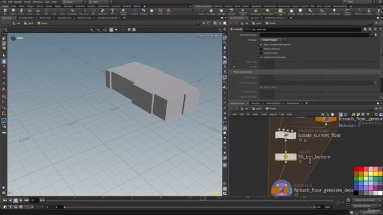The width and height of the screenshot is (383, 215).
Task: Select the fill_top_bottom PolyFill node
Action: click(285, 156)
